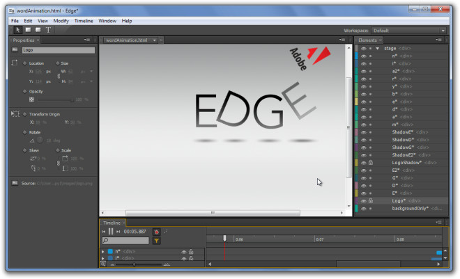Unlock the LogoShadow element
The width and height of the screenshot is (460, 279).
(x=371, y=163)
